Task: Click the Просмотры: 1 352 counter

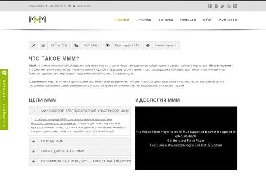Action: (x=127, y=46)
